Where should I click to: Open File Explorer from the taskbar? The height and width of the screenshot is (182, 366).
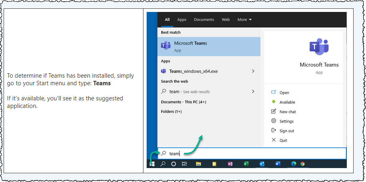pos(199,164)
